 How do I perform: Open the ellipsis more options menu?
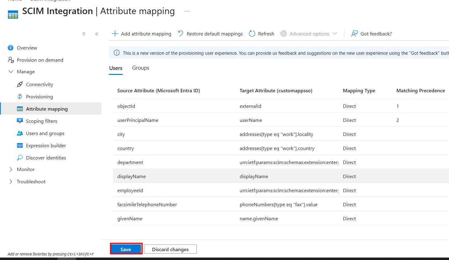(x=187, y=11)
